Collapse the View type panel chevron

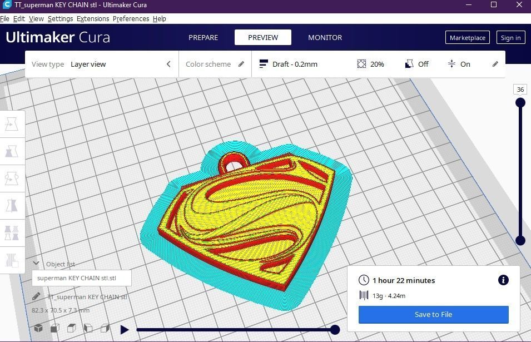coord(168,64)
